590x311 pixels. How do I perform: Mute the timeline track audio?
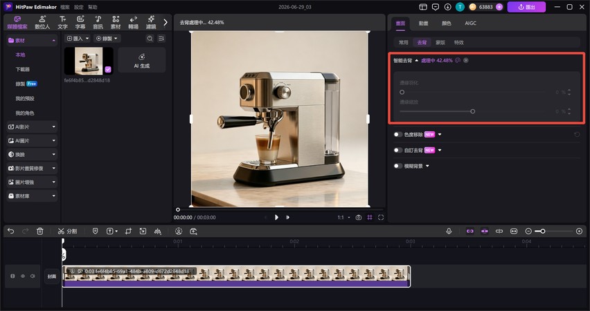tap(33, 276)
